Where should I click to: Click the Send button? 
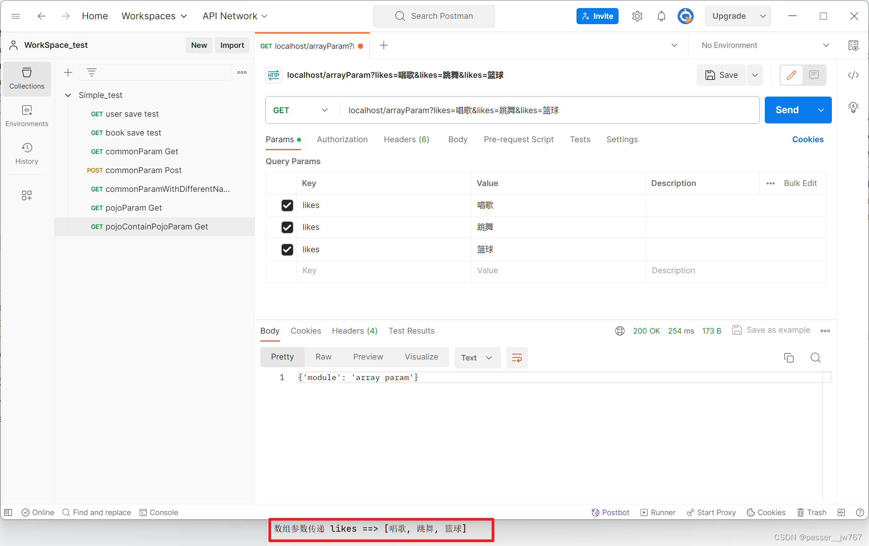(x=787, y=110)
